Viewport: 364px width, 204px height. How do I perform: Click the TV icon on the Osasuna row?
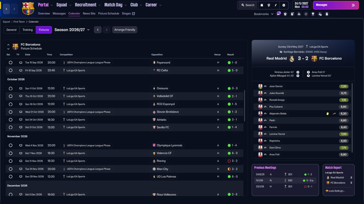click(x=20, y=88)
